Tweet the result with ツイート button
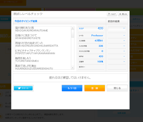Image resolution: width=143 pixels, height=122 pixels. 23,88
